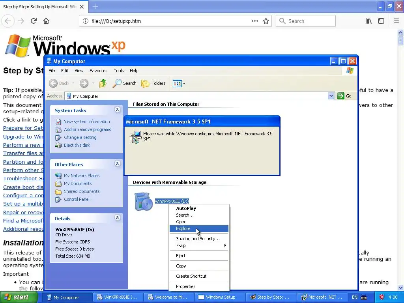This screenshot has width=404, height=303.
Task: Open the File menu
Action: (x=52, y=71)
